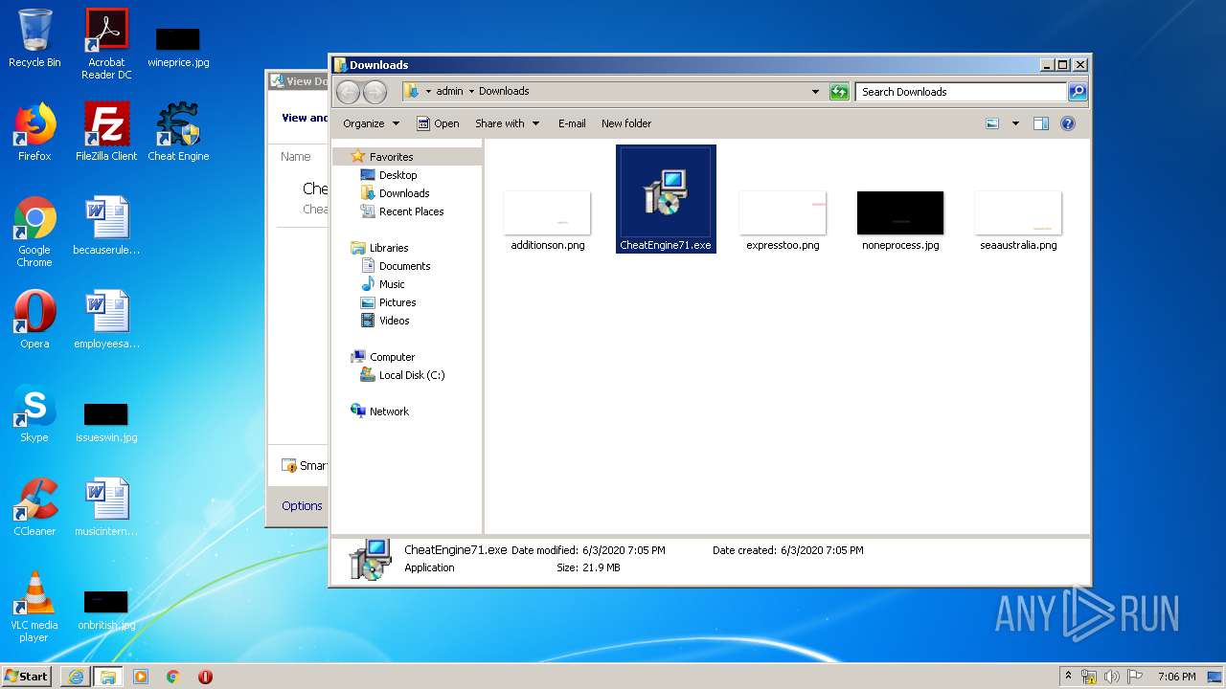Viewport: 1226px width, 689px height.
Task: Toggle the preview pane
Action: pos(1041,123)
